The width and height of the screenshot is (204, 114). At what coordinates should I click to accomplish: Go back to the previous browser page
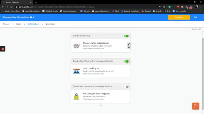3,7
